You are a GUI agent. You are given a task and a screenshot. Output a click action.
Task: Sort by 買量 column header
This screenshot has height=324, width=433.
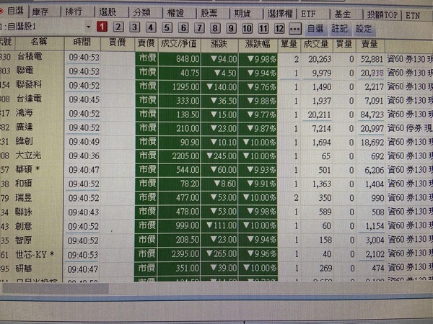pos(344,45)
